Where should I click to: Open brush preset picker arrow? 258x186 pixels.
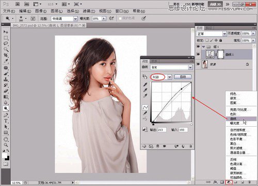point(26,19)
